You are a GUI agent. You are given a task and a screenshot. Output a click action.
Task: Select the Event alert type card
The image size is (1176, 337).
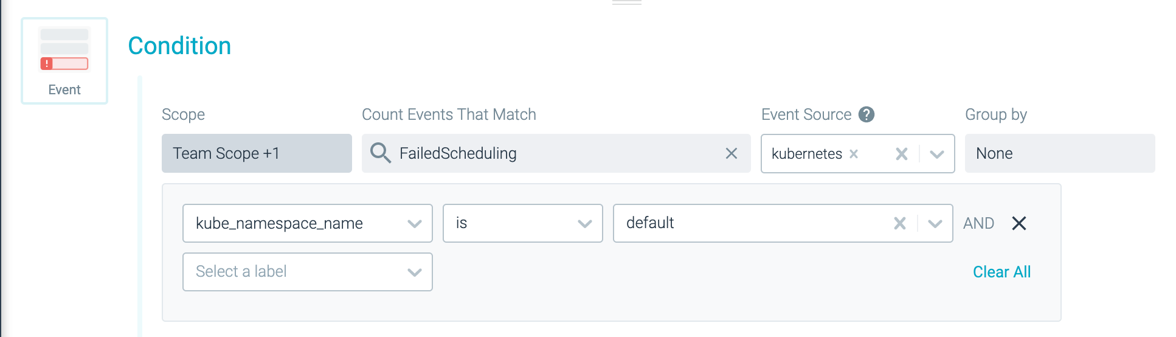pyautogui.click(x=64, y=61)
